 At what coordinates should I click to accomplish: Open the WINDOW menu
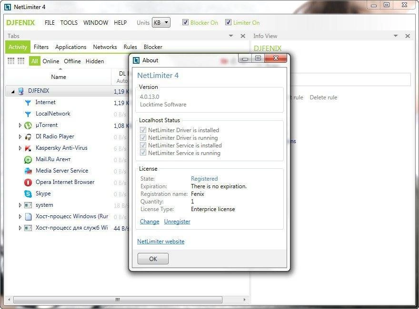(x=96, y=23)
